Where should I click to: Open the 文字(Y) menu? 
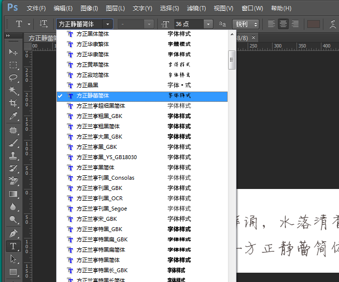(x=142, y=8)
